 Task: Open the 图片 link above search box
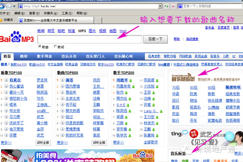[x=92, y=31]
